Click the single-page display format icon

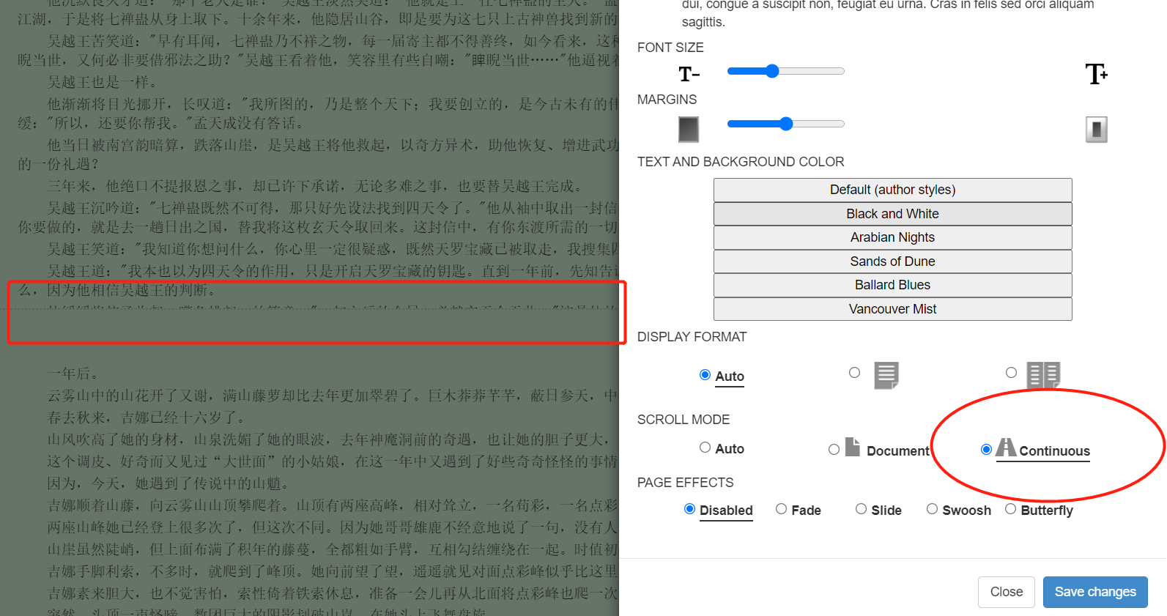click(886, 376)
